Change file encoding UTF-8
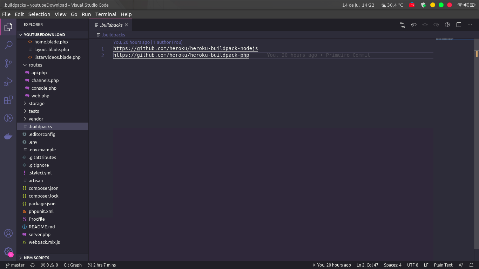 click(413, 265)
